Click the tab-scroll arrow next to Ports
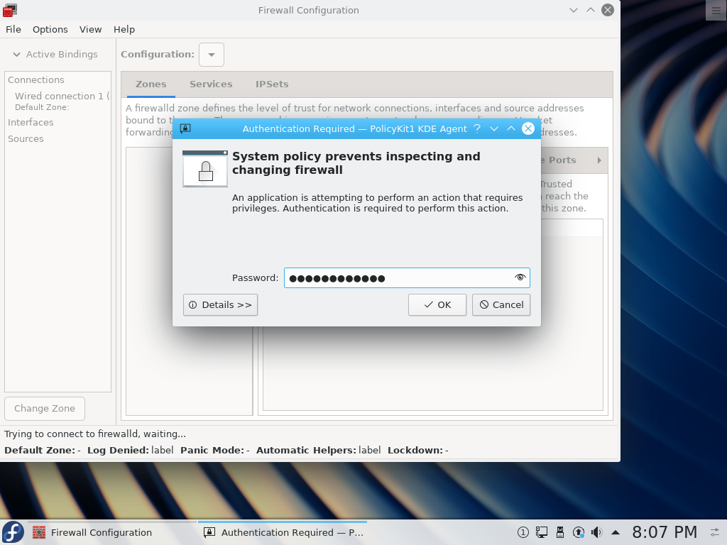This screenshot has height=545, width=727. 599,160
